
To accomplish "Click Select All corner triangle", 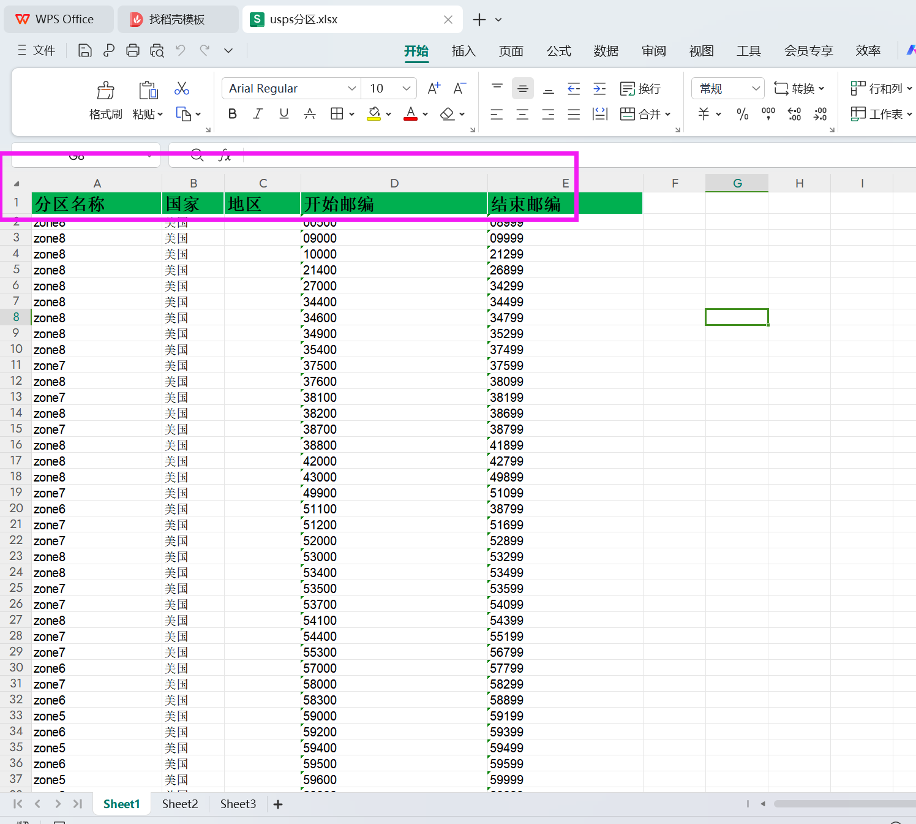I will [x=17, y=184].
